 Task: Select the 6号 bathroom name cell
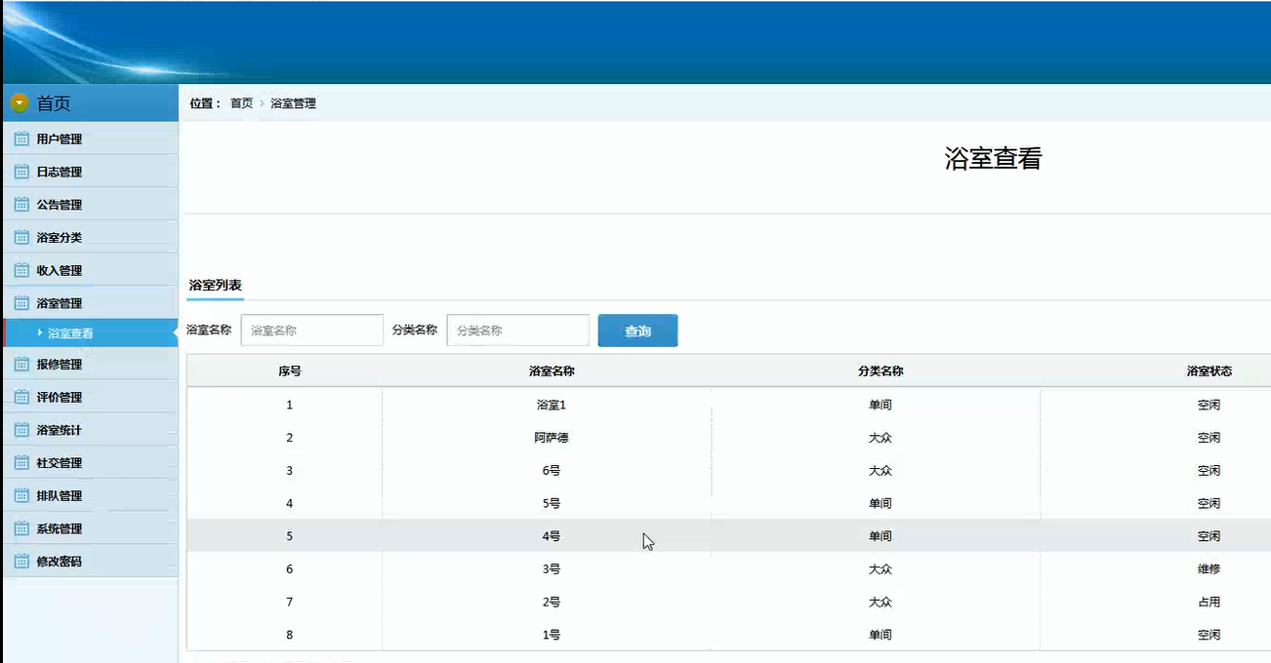(x=552, y=471)
